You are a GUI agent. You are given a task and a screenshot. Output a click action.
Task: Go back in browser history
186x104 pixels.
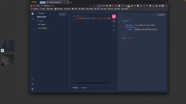coord(32,6)
